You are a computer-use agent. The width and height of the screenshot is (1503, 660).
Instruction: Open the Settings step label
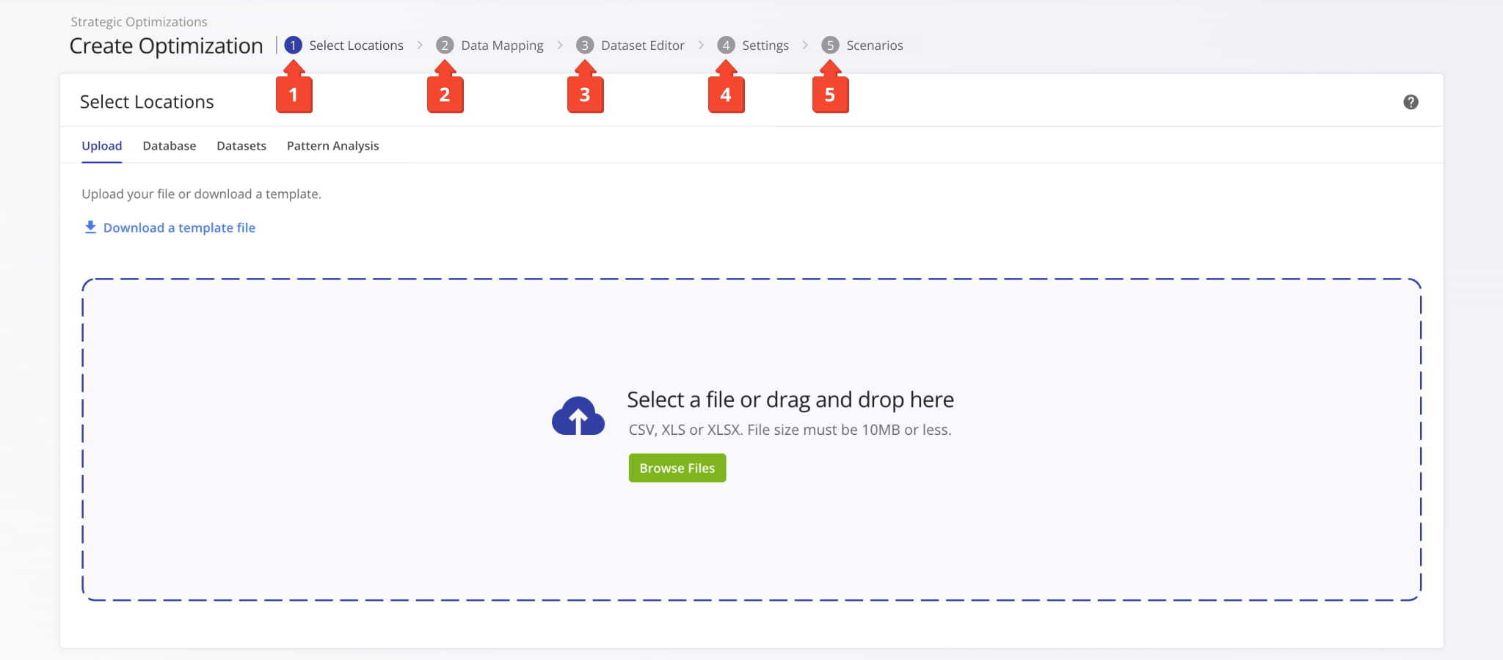tap(765, 45)
